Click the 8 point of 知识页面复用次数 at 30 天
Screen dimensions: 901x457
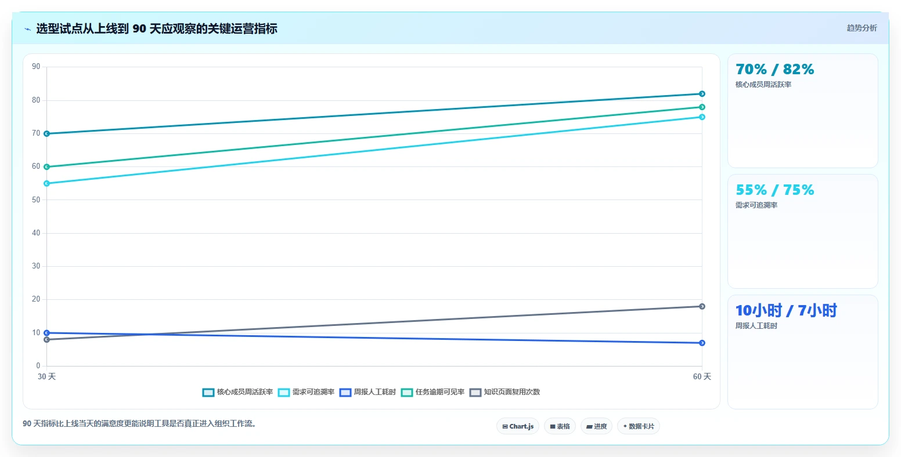pos(46,339)
